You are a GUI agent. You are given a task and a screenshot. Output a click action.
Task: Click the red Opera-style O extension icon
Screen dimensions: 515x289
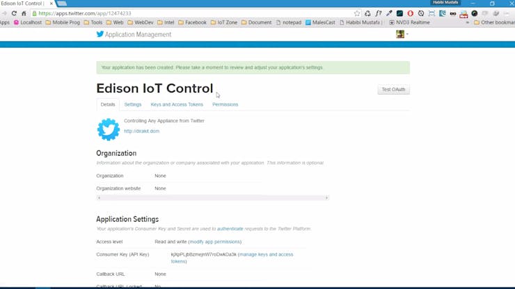tap(410, 13)
